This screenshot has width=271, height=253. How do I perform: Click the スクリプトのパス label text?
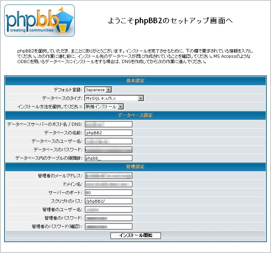[x=67, y=201]
